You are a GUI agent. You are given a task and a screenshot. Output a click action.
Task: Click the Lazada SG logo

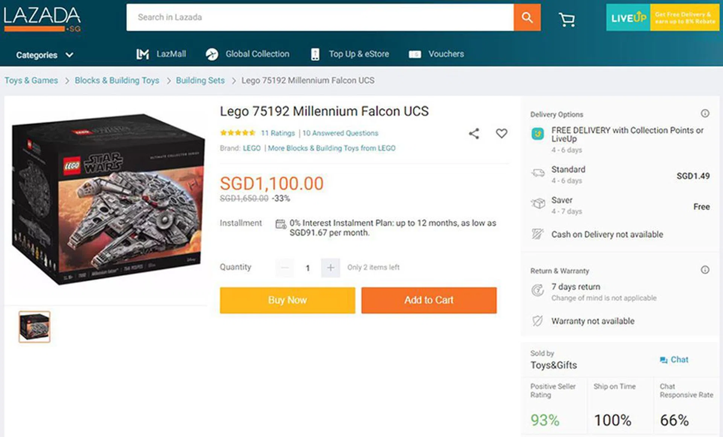tap(42, 19)
